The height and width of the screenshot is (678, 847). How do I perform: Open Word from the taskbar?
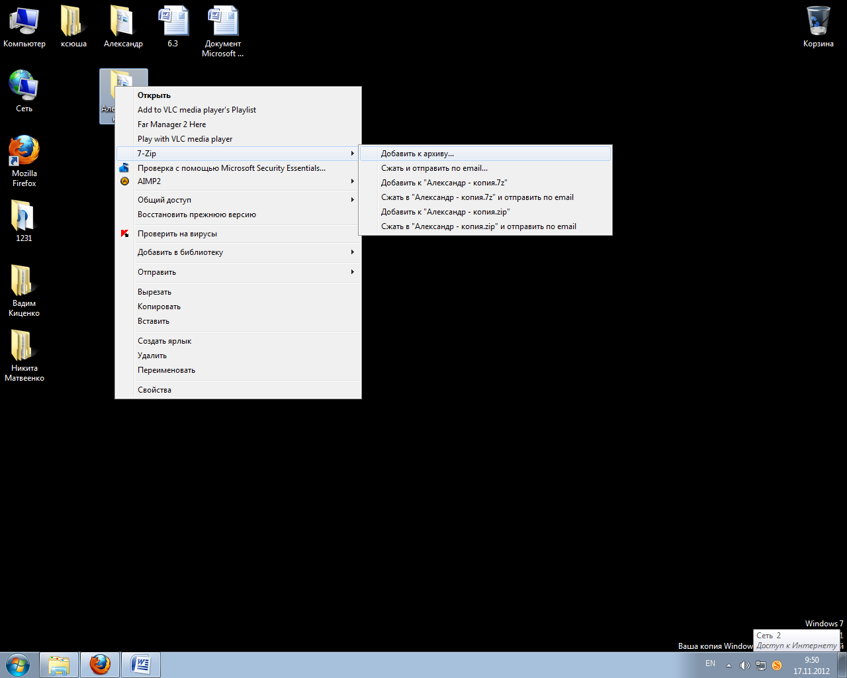click(x=141, y=665)
